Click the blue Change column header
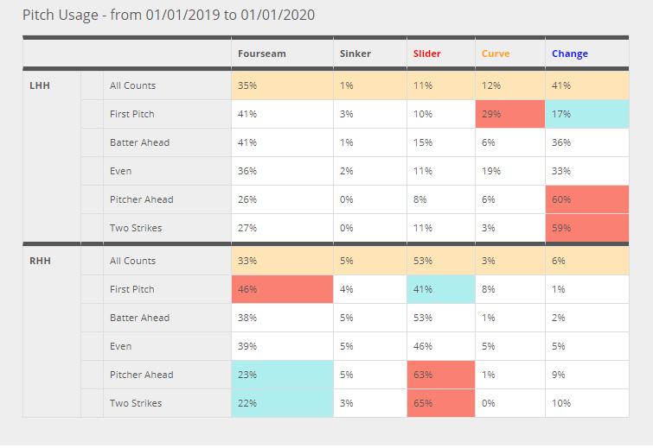Viewport: 653px width, 448px height. 570,54
